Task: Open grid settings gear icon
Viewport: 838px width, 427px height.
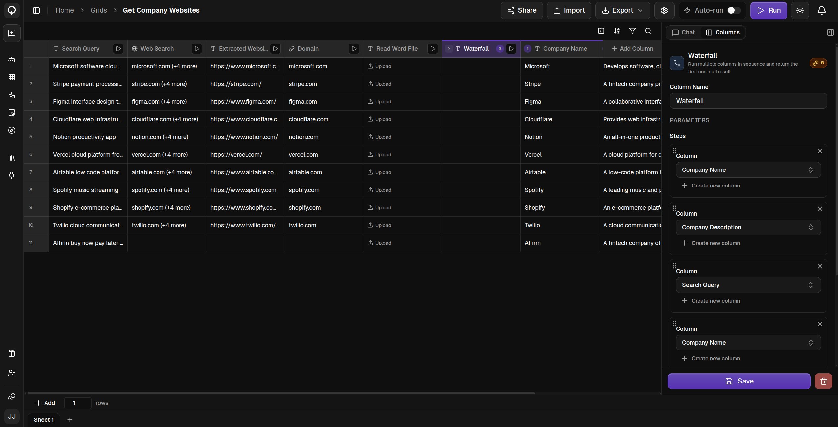Action: coord(664,10)
